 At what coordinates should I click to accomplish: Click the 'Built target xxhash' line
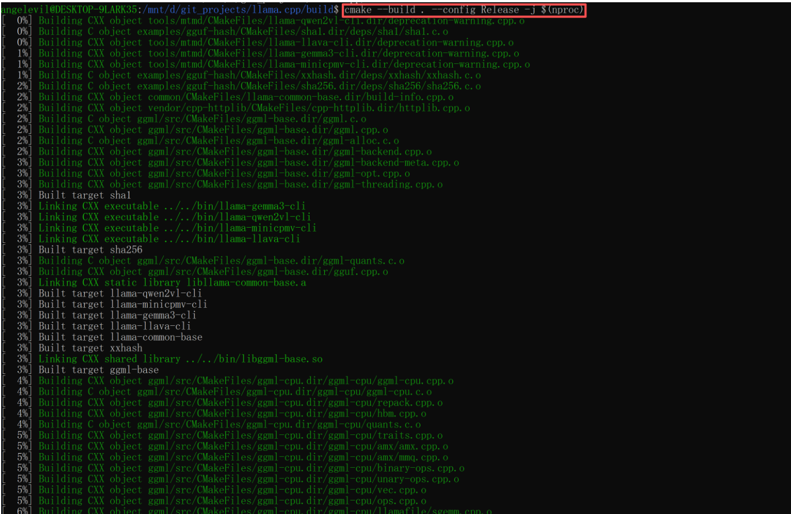(72, 349)
